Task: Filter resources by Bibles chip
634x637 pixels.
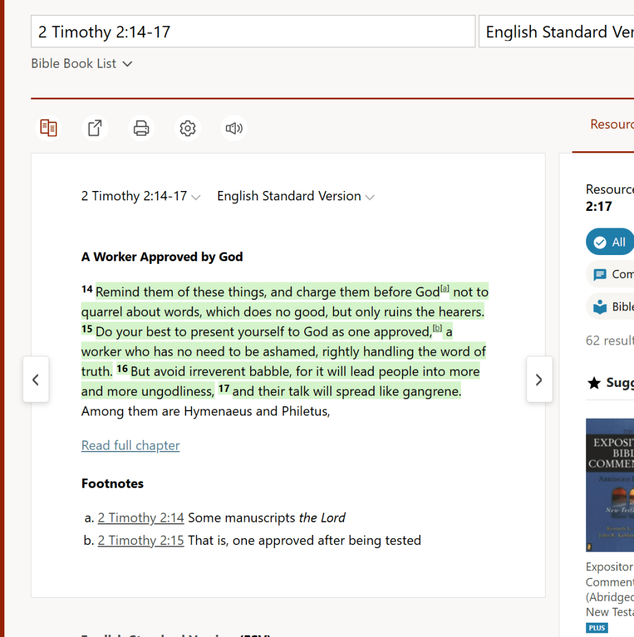Action: click(613, 307)
